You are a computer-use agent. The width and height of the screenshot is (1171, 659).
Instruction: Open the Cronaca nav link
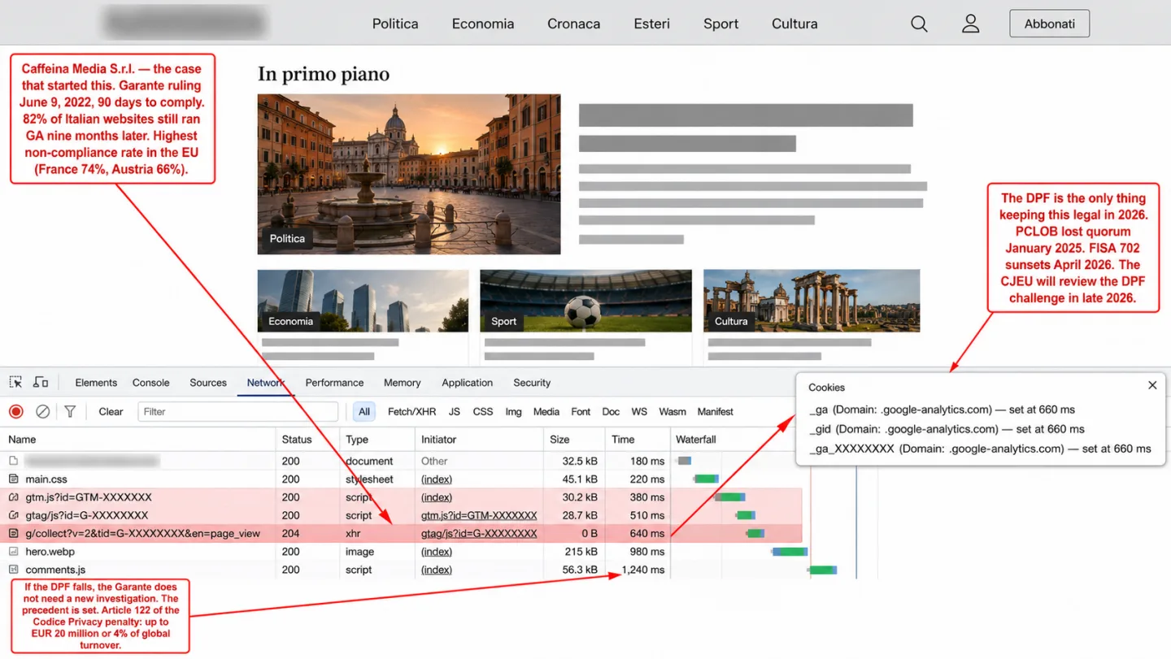[x=573, y=24]
